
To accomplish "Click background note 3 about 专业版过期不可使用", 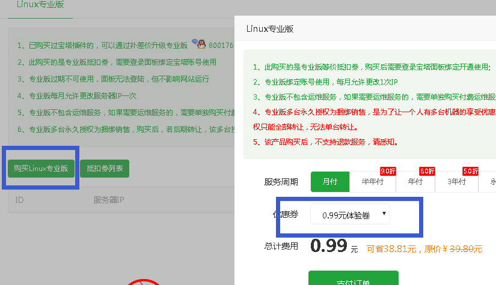I will tap(114, 79).
